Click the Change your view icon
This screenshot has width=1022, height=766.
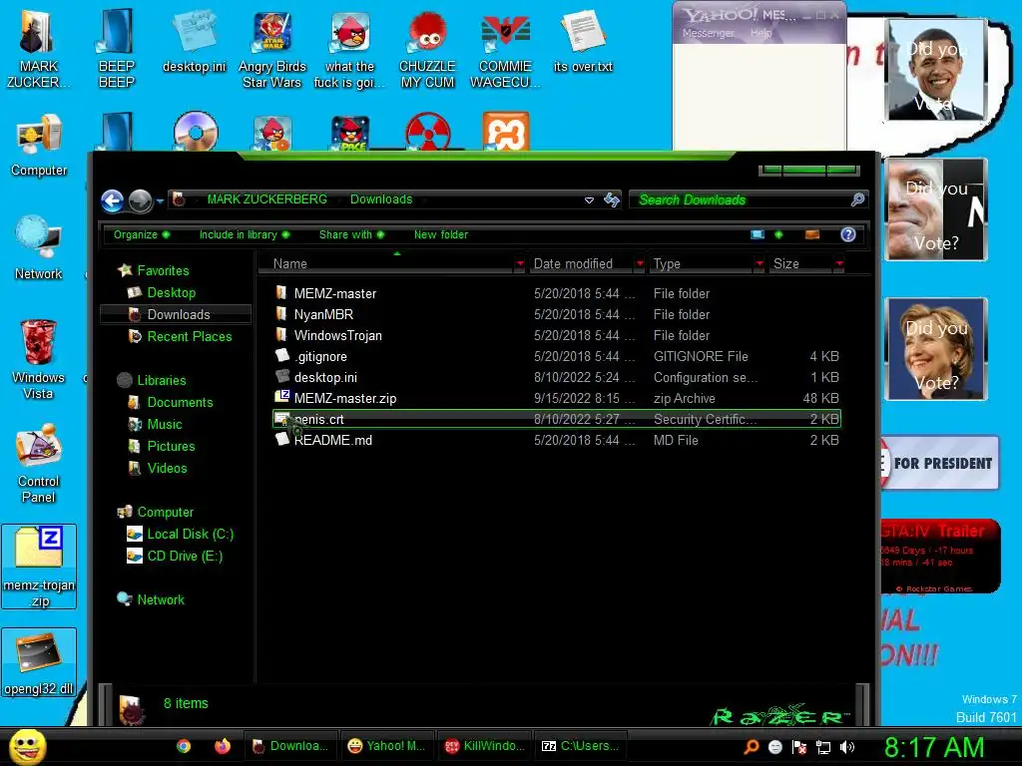(x=758, y=234)
